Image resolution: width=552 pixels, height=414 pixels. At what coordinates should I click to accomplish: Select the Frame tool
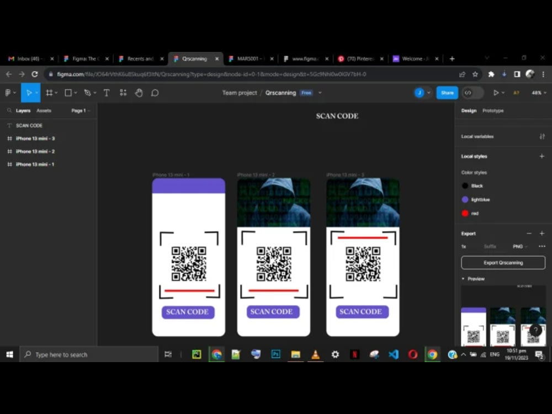(49, 93)
